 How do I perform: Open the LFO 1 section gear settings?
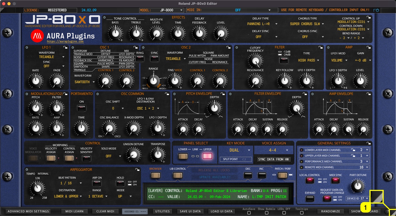27,48
